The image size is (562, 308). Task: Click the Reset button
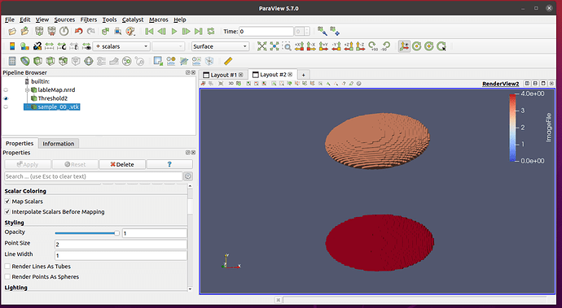pos(75,164)
